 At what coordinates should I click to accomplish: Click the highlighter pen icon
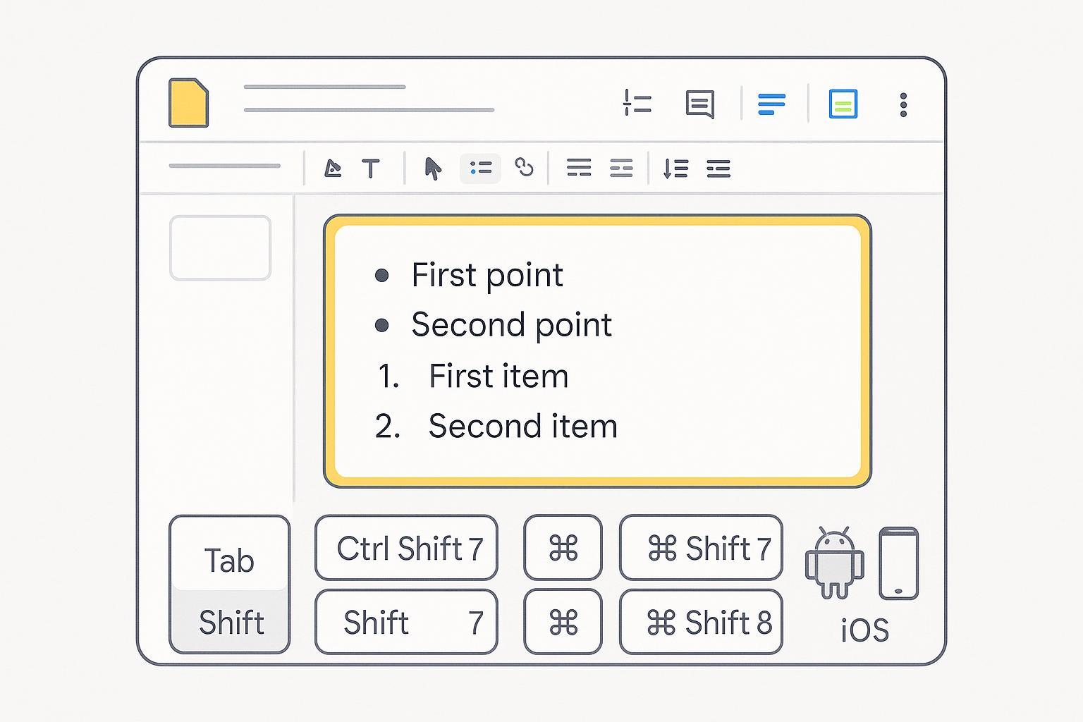(332, 169)
